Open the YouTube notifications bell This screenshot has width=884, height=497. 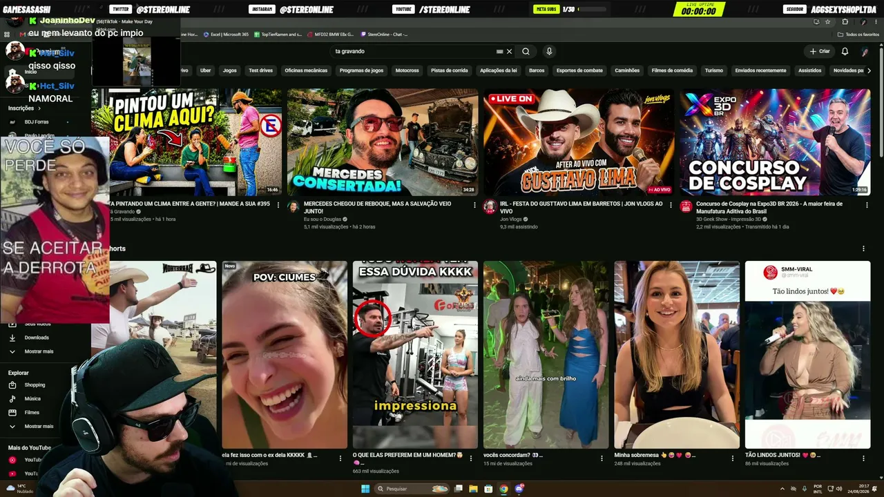pos(845,51)
